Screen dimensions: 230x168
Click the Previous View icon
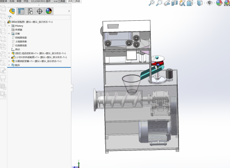pyautogui.click(x=167, y=3)
